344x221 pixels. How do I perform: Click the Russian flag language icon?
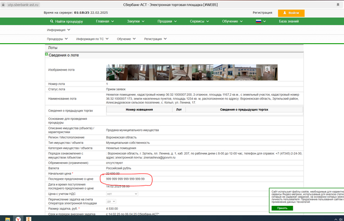[258, 21]
